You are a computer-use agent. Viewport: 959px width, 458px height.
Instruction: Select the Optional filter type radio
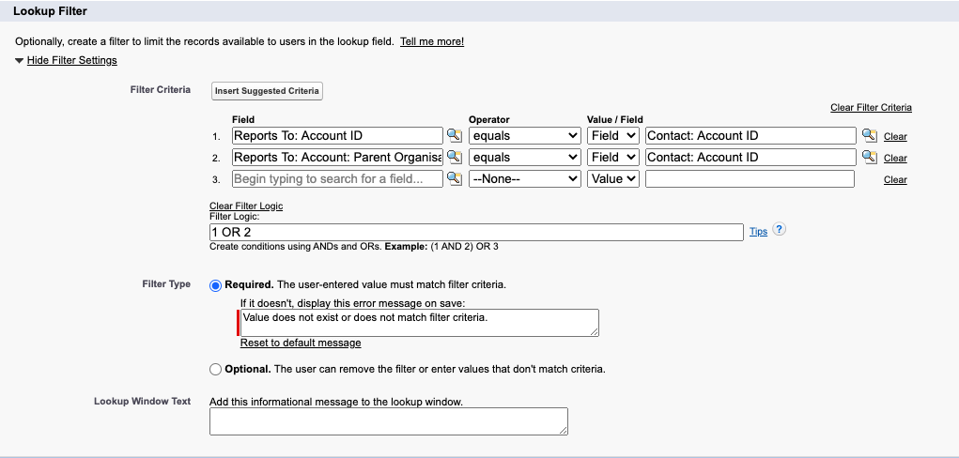216,369
